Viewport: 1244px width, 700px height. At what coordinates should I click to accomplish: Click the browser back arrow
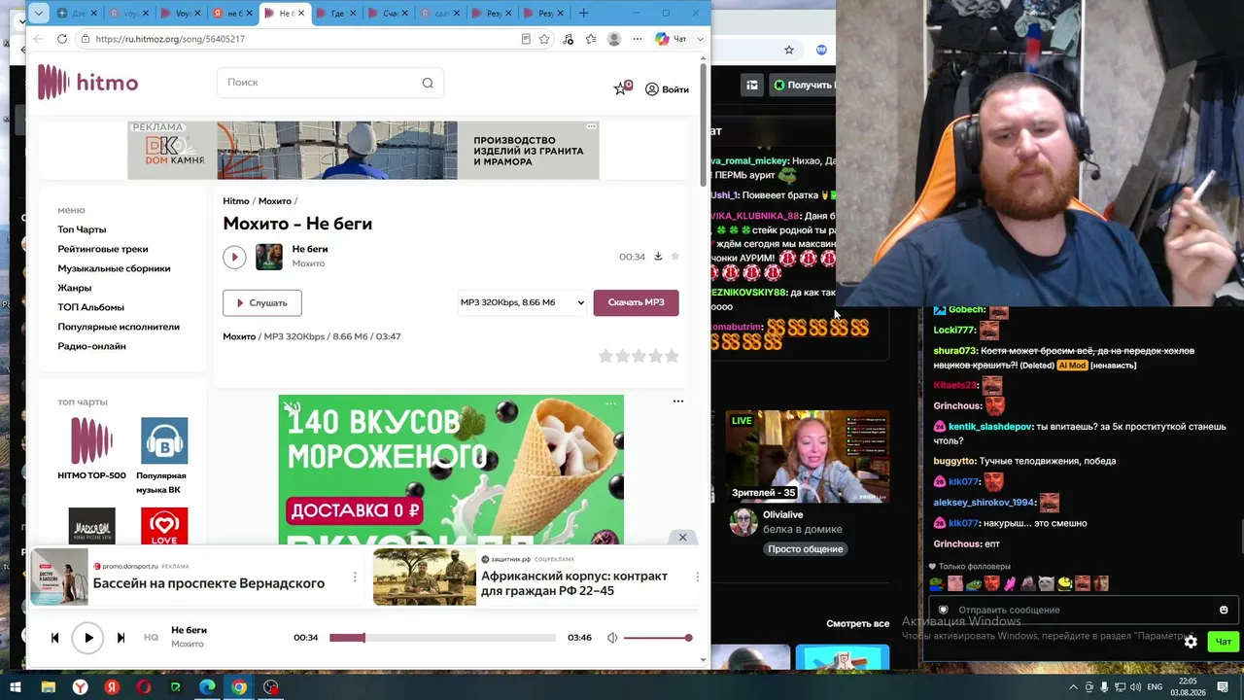click(38, 39)
